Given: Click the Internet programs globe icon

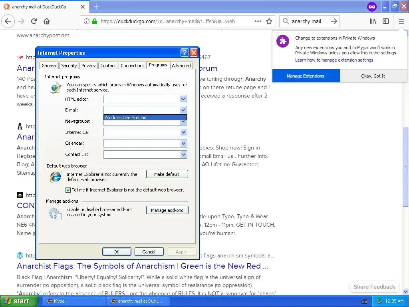Looking at the screenshot, I should point(56,88).
